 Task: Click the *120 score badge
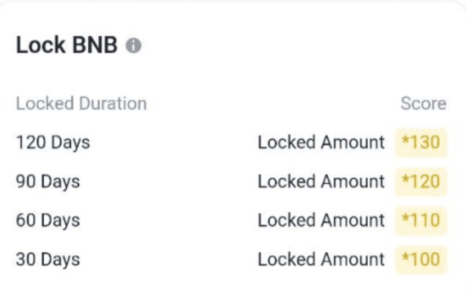click(420, 182)
